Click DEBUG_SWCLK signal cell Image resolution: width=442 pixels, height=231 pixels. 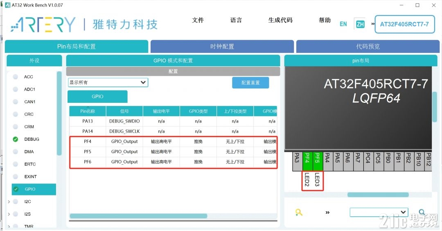[x=124, y=131]
